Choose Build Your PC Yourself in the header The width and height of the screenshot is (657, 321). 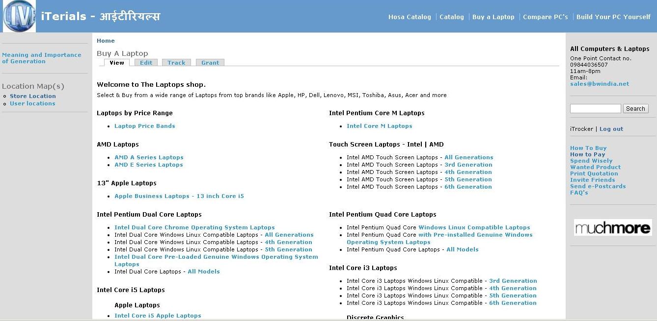point(614,17)
